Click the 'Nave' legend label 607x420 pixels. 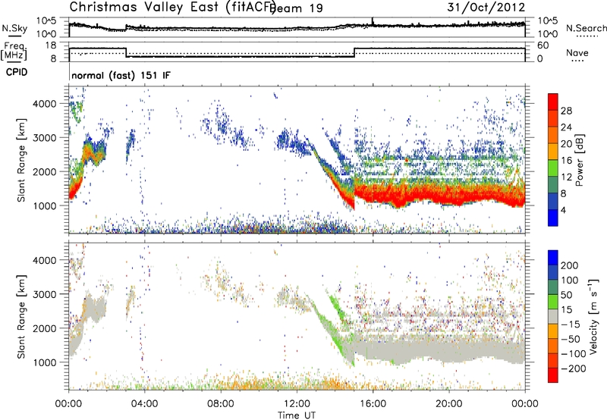pyautogui.click(x=577, y=52)
